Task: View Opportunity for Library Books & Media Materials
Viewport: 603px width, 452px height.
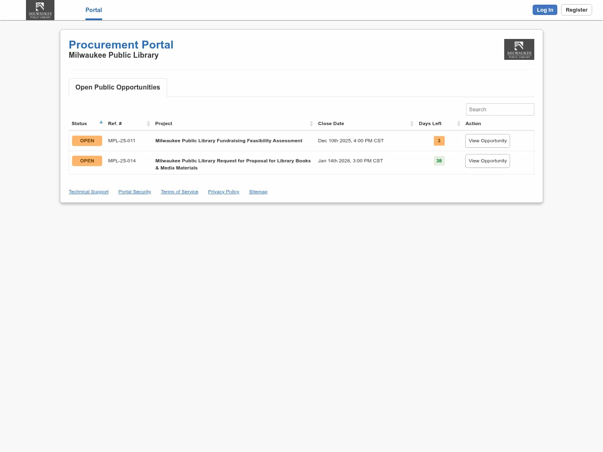Action: pyautogui.click(x=487, y=161)
